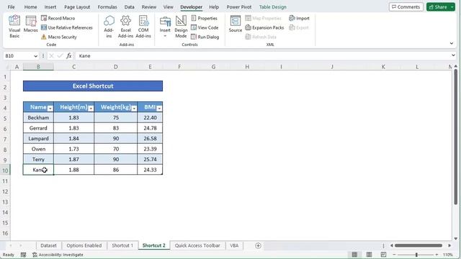Toggle Use Relative References
Screen dimensions: 461x259
(67, 27)
